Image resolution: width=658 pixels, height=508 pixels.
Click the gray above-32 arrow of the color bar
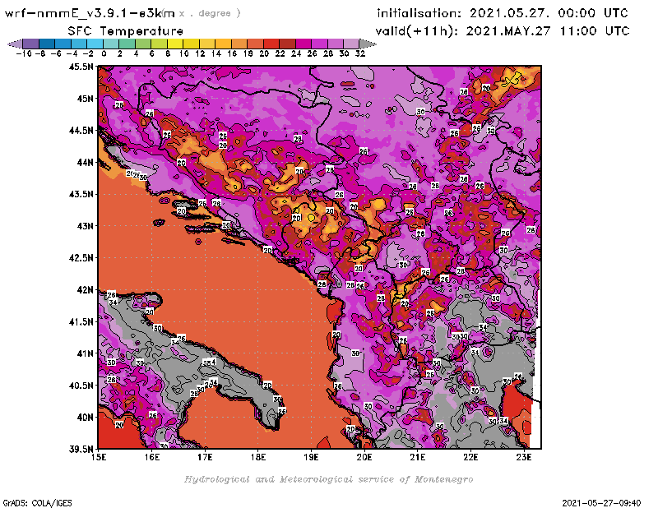[x=368, y=44]
